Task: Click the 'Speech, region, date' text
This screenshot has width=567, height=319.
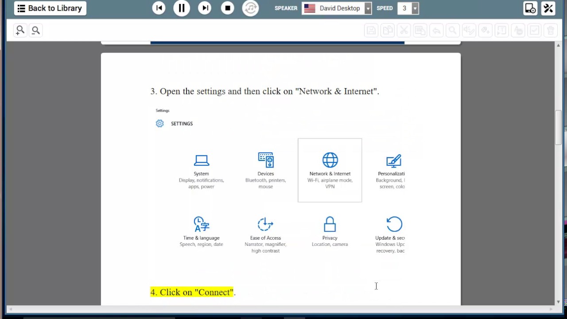Action: pyautogui.click(x=202, y=244)
